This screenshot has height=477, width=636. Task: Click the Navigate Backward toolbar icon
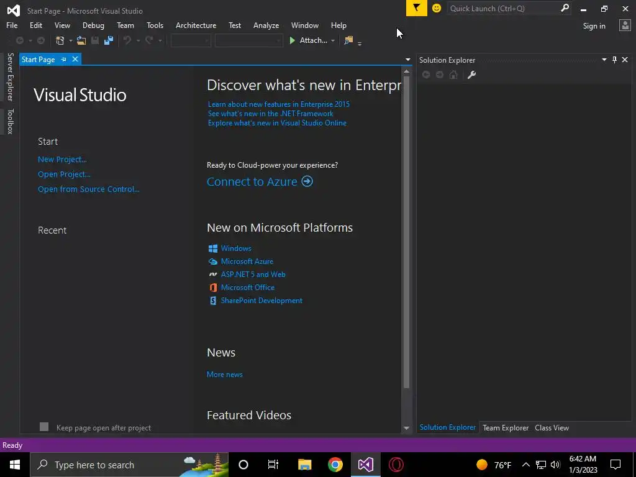(19, 40)
